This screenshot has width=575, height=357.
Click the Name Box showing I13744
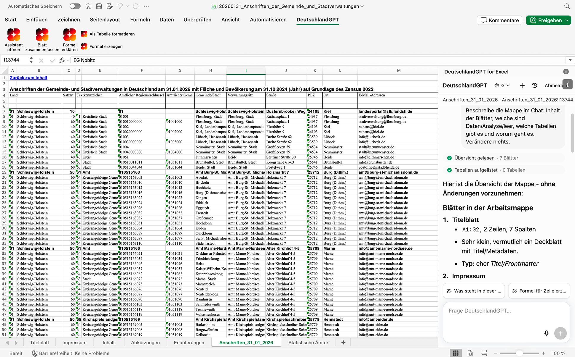point(15,60)
